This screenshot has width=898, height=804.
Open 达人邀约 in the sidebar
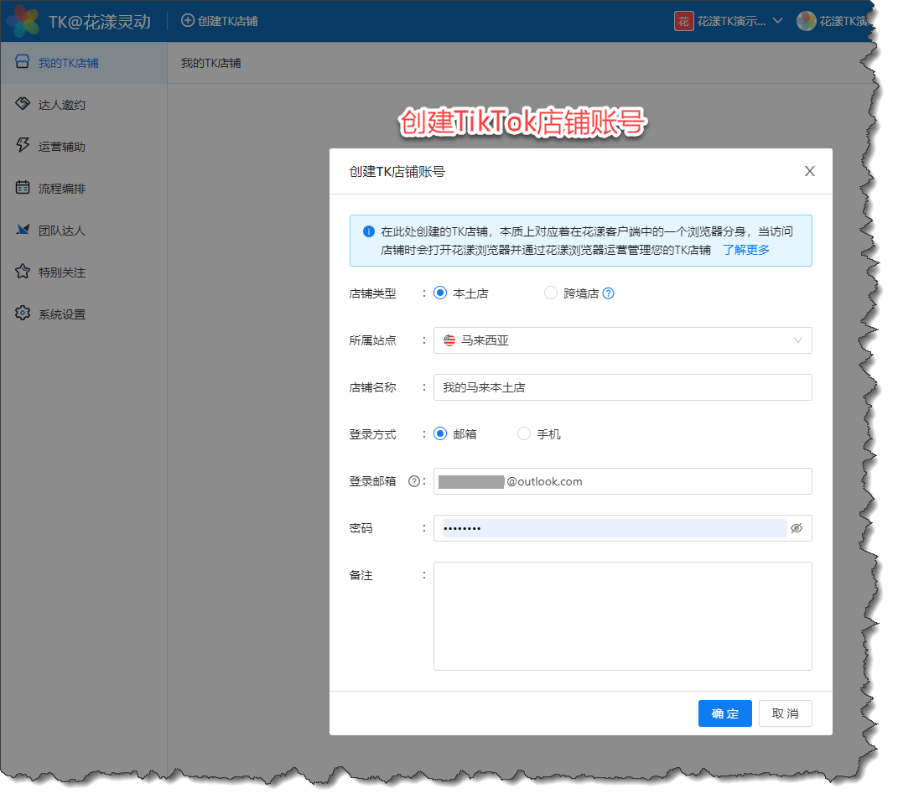coord(84,105)
